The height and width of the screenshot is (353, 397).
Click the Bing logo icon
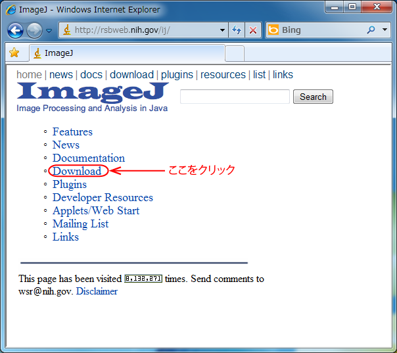tap(273, 30)
